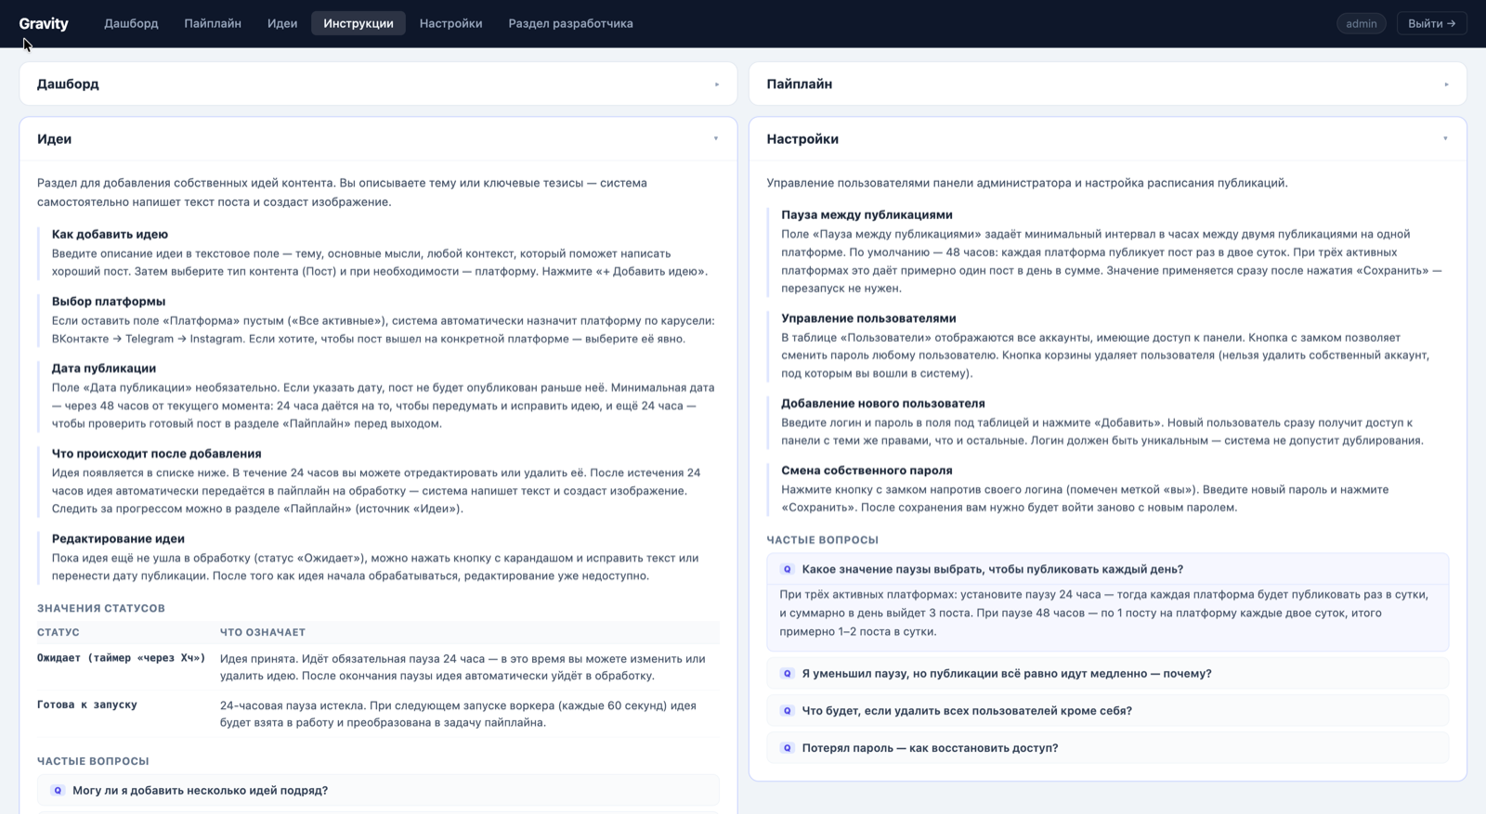Click 'ЧАСТЫЕ ВОПРОСЫ' label in Идеи card
Screen dimensions: 1486x814
pyautogui.click(x=93, y=761)
